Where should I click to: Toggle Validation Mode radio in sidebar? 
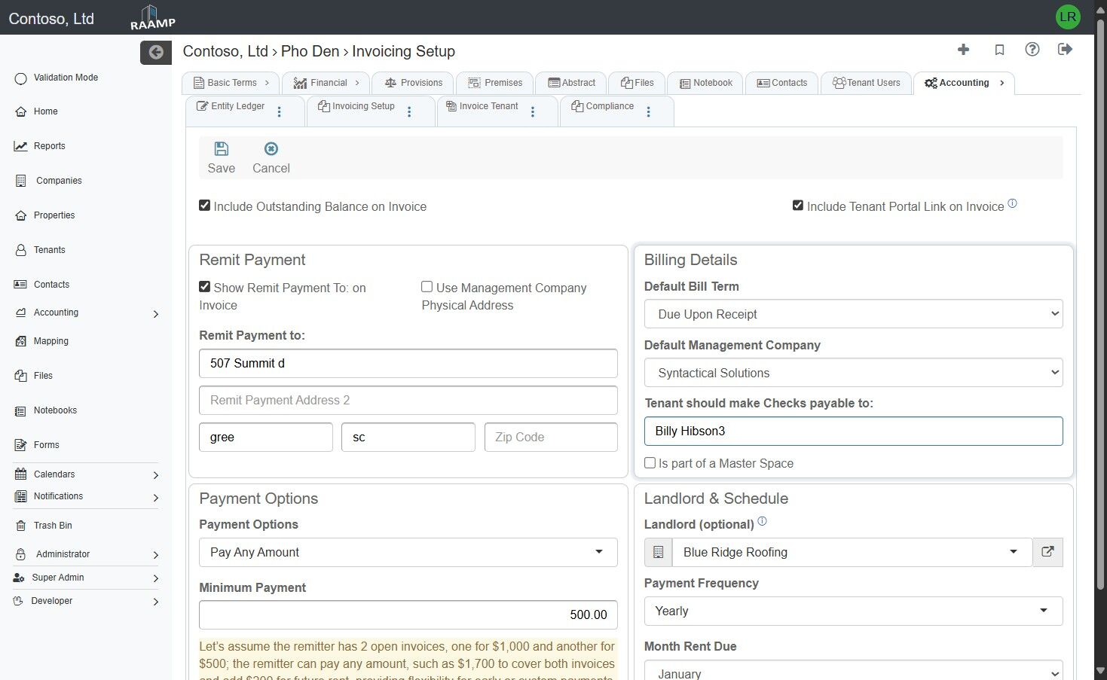pyautogui.click(x=20, y=78)
